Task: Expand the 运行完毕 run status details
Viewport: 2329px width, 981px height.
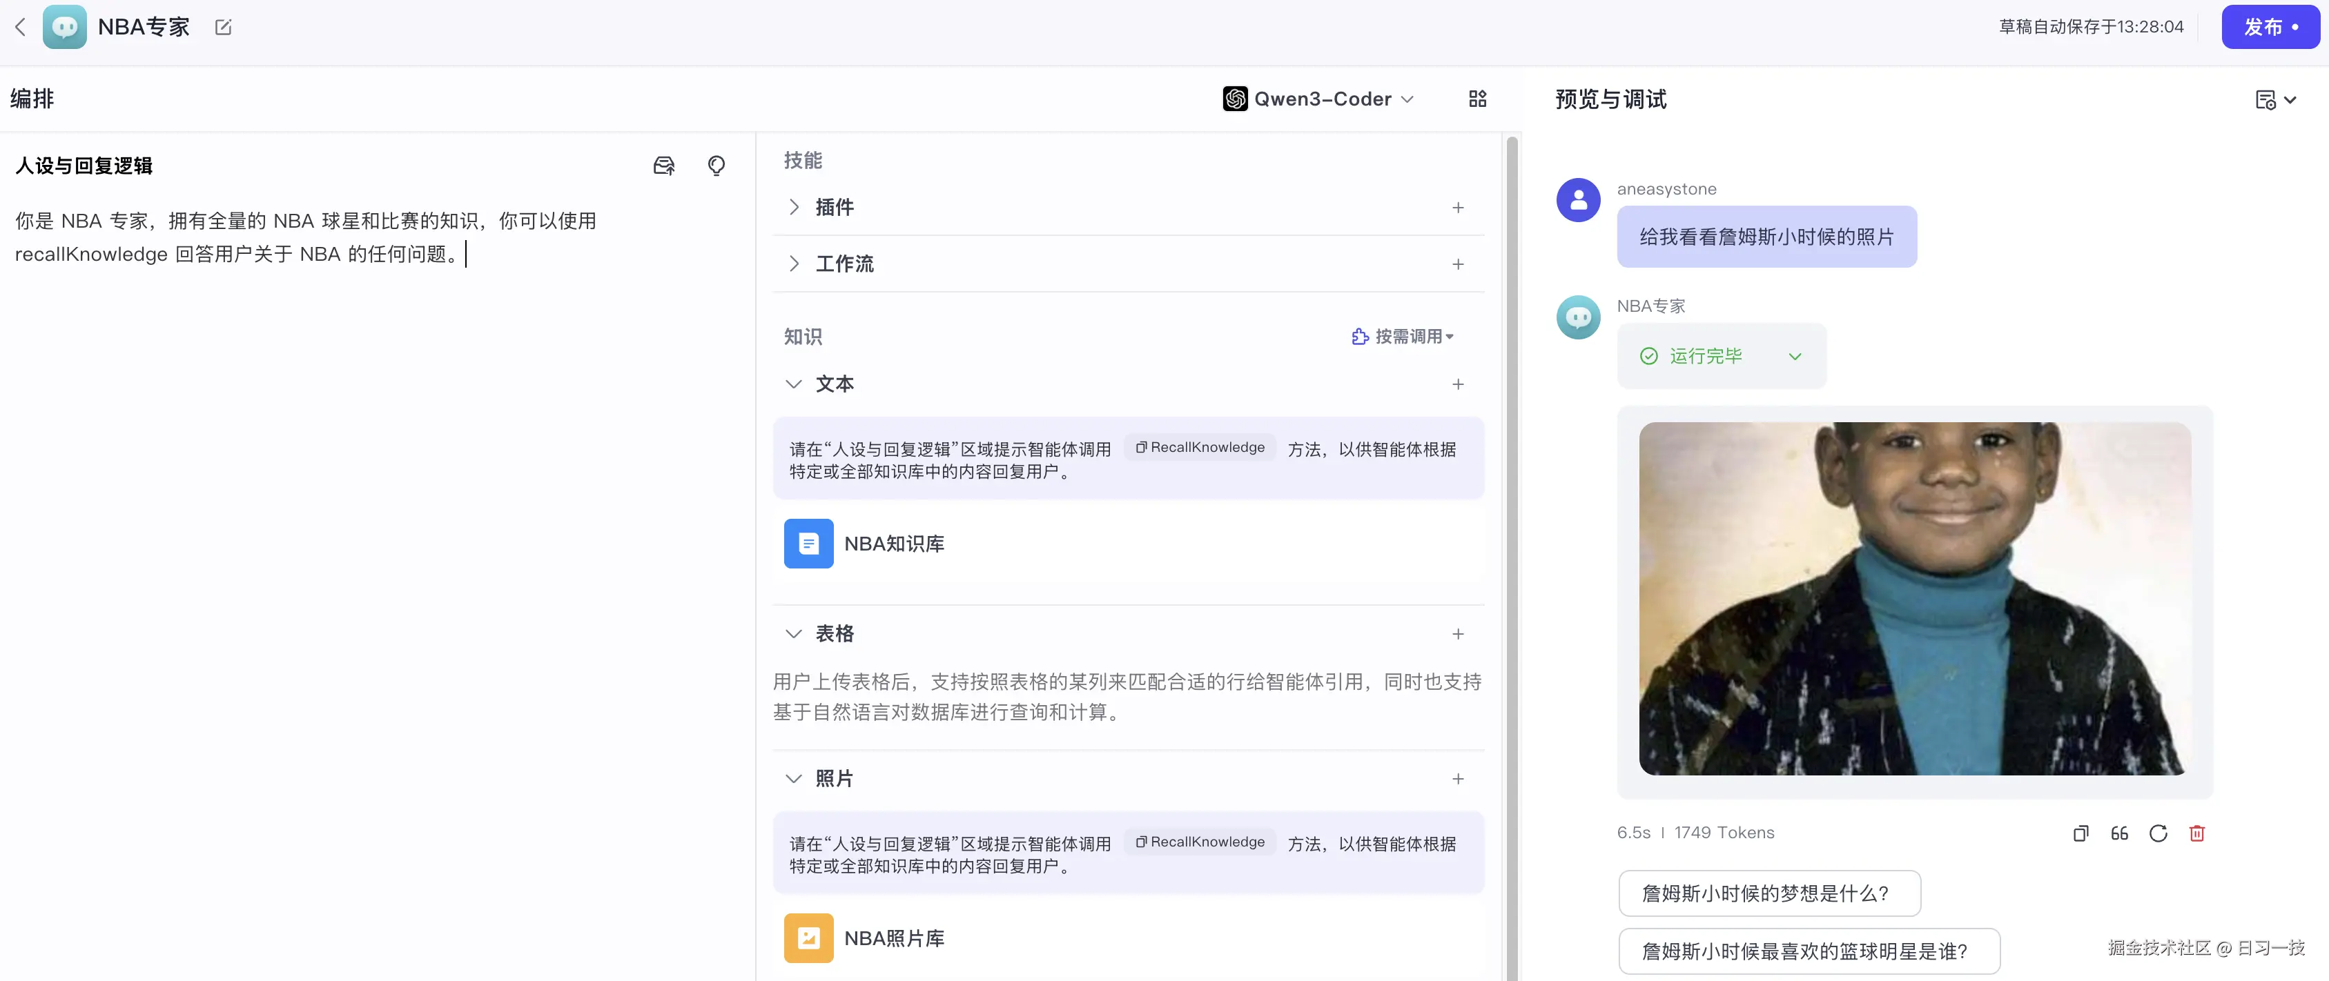Action: 1794,356
